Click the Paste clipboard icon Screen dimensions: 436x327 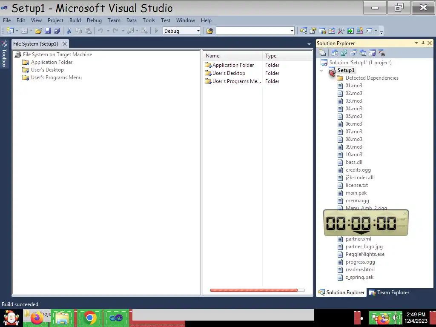[88, 31]
